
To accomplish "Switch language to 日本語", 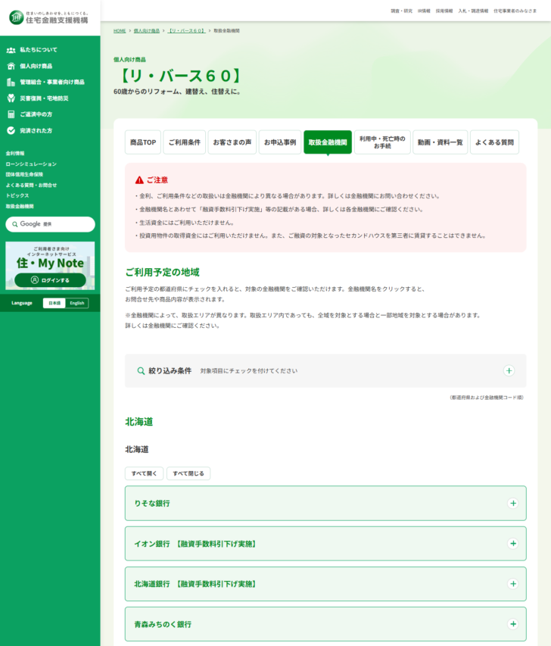I will click(54, 303).
